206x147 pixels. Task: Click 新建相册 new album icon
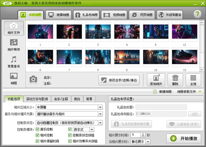click(155, 91)
